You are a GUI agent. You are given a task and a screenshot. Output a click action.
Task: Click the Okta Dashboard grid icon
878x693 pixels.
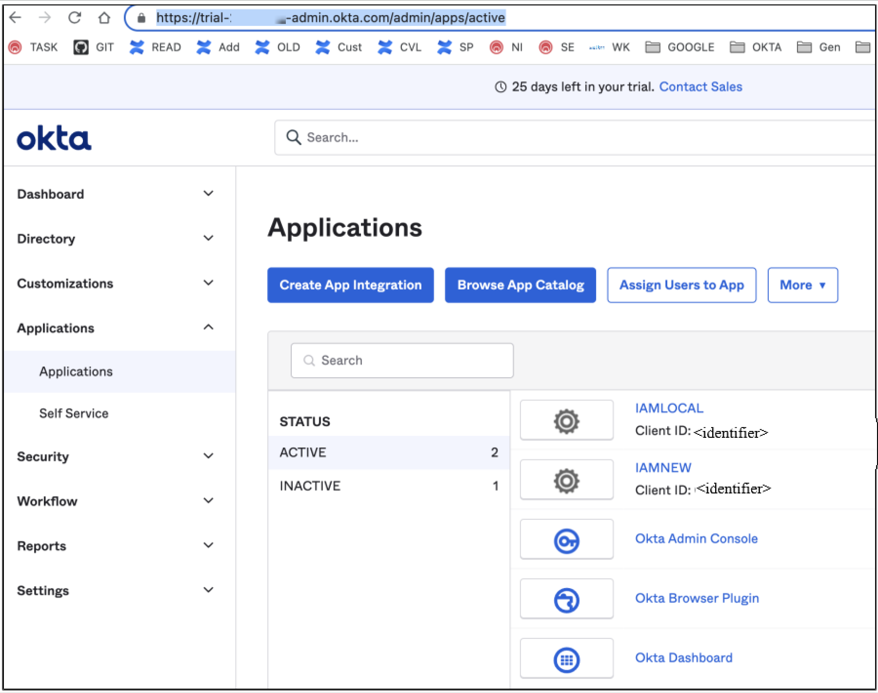[566, 659]
